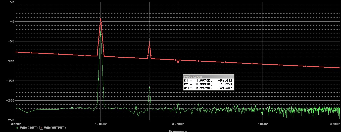Viewport: 341px width, 132px height.
Task: Click the 1.0KHz label on the frequency axis
Action: (x=101, y=124)
